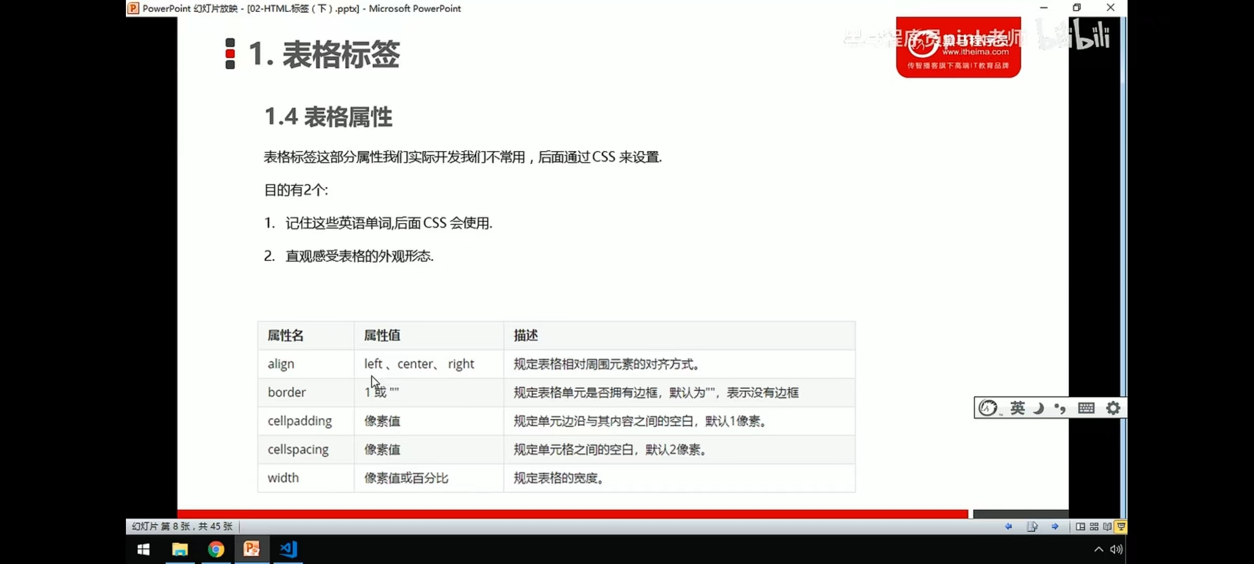
Task: Click the highlighted Slide Show view icon
Action: point(1121,526)
